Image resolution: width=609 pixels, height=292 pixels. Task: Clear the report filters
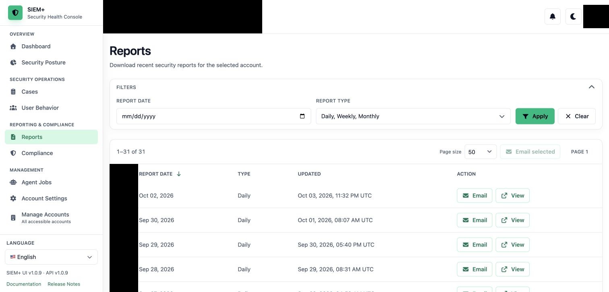[x=577, y=116]
